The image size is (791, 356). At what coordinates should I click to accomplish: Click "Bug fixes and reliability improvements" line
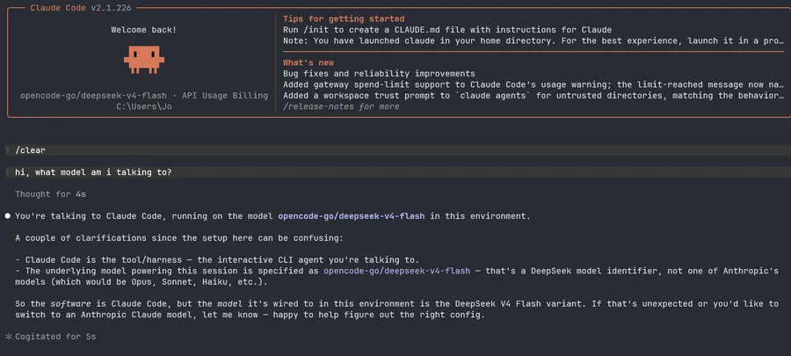379,74
